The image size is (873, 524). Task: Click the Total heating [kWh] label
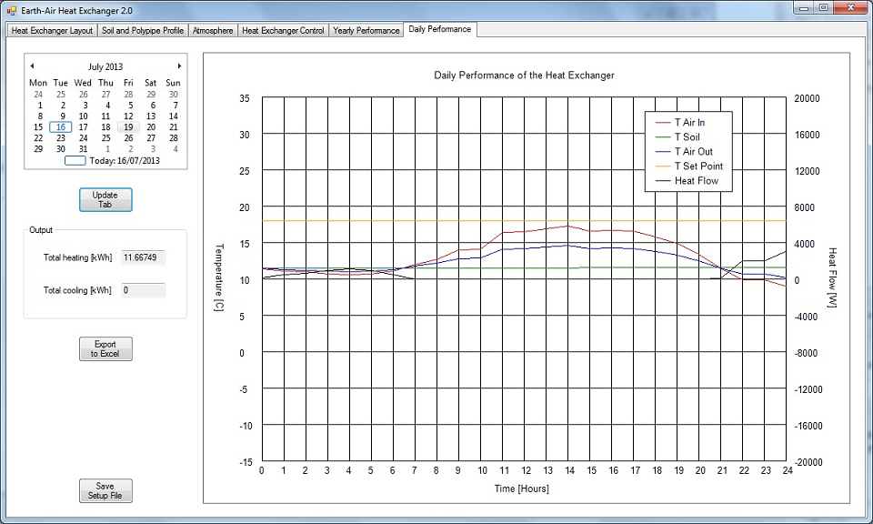click(x=78, y=257)
